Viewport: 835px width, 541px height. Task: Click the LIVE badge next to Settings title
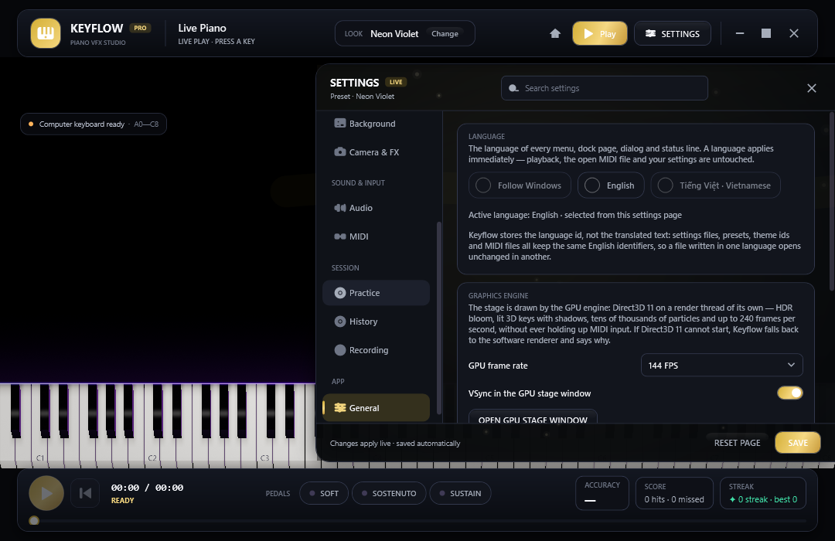point(396,82)
